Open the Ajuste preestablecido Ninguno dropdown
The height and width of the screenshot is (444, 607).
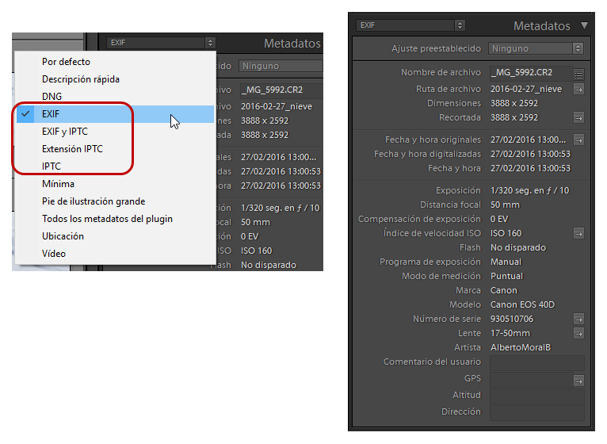point(536,48)
